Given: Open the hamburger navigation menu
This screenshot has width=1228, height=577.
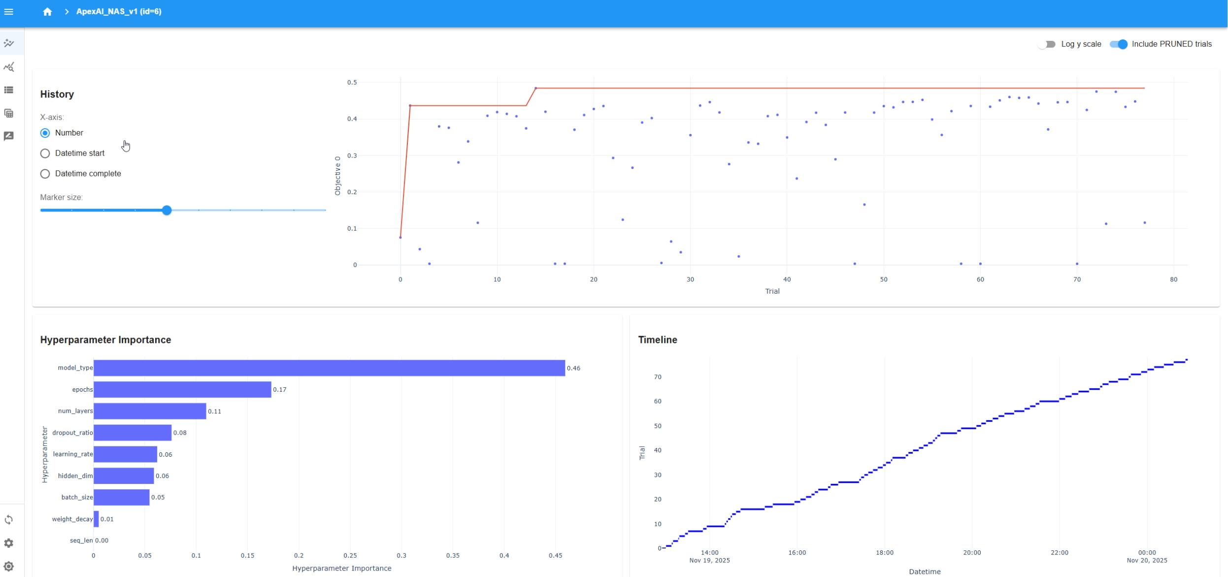Looking at the screenshot, I should click(x=9, y=11).
